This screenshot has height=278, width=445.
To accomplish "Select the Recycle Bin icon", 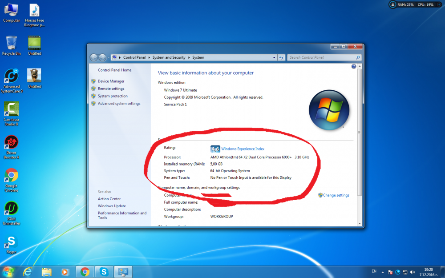I will pyautogui.click(x=12, y=45).
